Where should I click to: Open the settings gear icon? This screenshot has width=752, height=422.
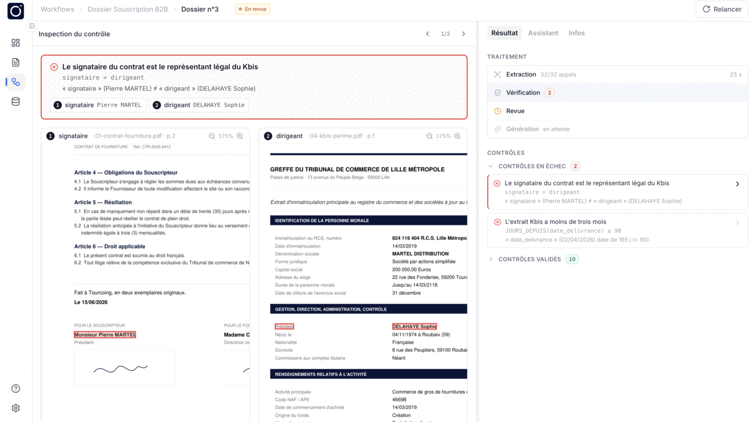pyautogui.click(x=15, y=408)
